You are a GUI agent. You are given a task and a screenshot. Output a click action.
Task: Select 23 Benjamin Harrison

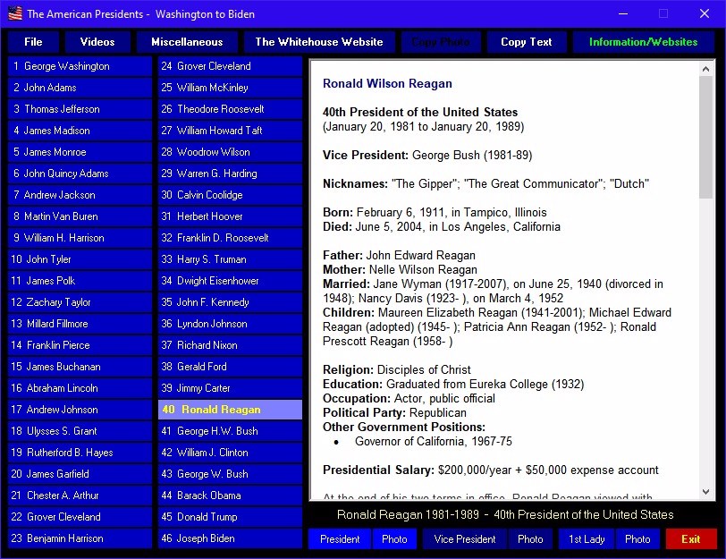pos(80,538)
